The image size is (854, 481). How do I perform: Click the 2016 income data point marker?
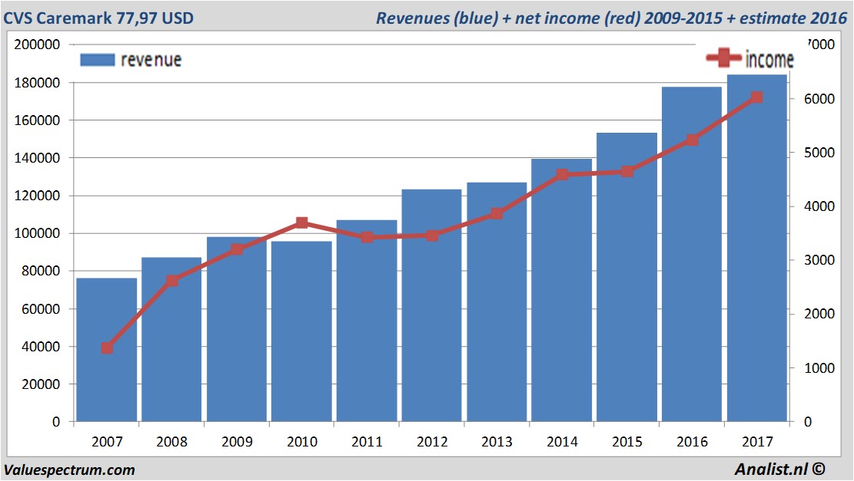tap(692, 140)
